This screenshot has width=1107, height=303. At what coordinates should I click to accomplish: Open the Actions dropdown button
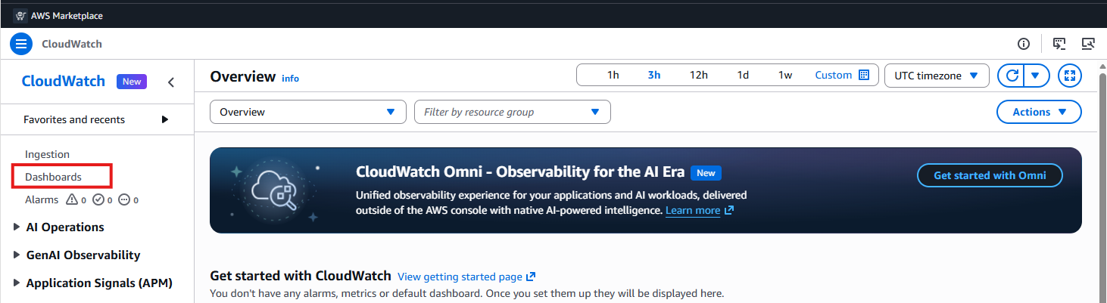1039,112
